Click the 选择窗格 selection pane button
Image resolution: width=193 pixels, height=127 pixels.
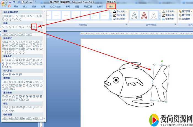[184, 19]
